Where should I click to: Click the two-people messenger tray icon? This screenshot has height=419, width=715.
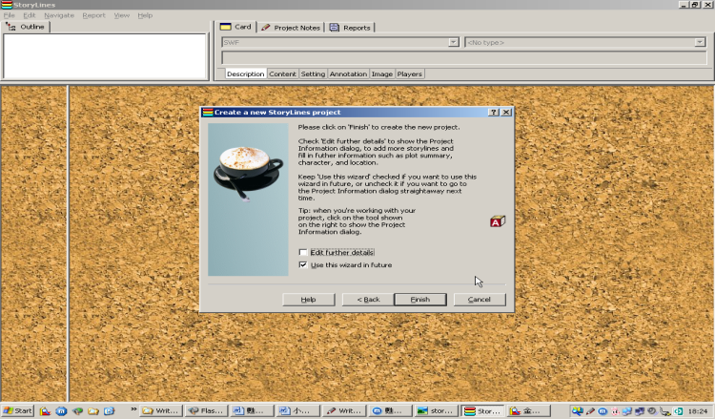pyautogui.click(x=578, y=411)
